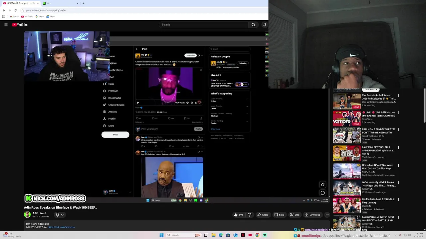426x239 pixels.
Task: Click Bookmarks in the X sidebar in video
Action: pos(112,98)
